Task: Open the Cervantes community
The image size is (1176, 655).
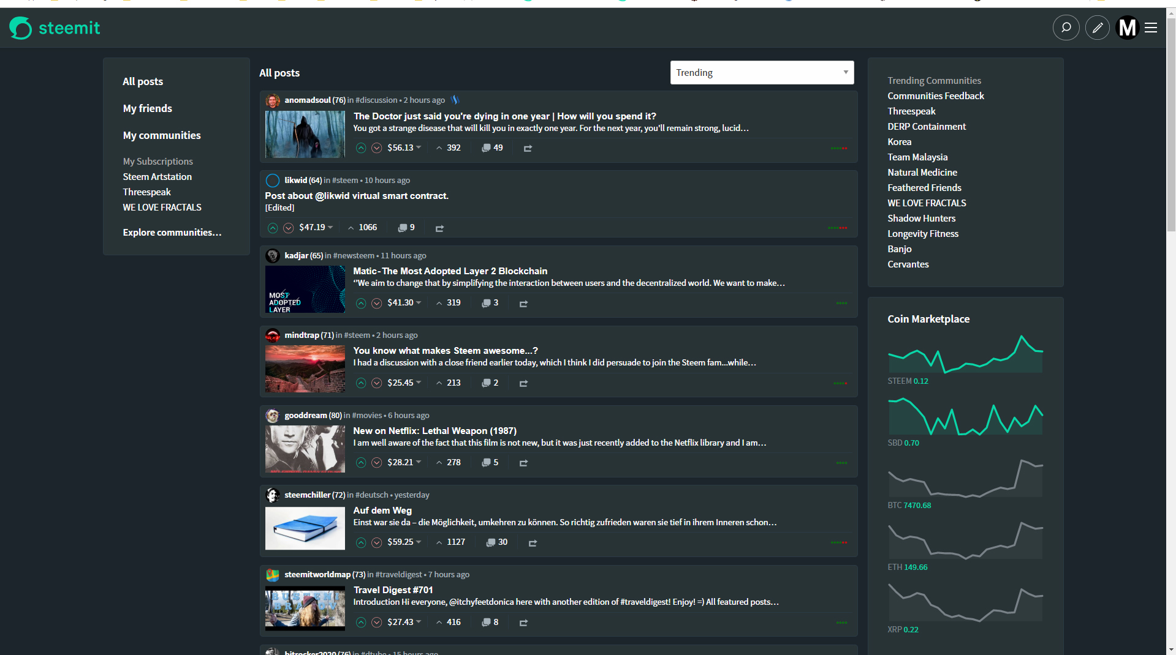Action: [x=908, y=264]
